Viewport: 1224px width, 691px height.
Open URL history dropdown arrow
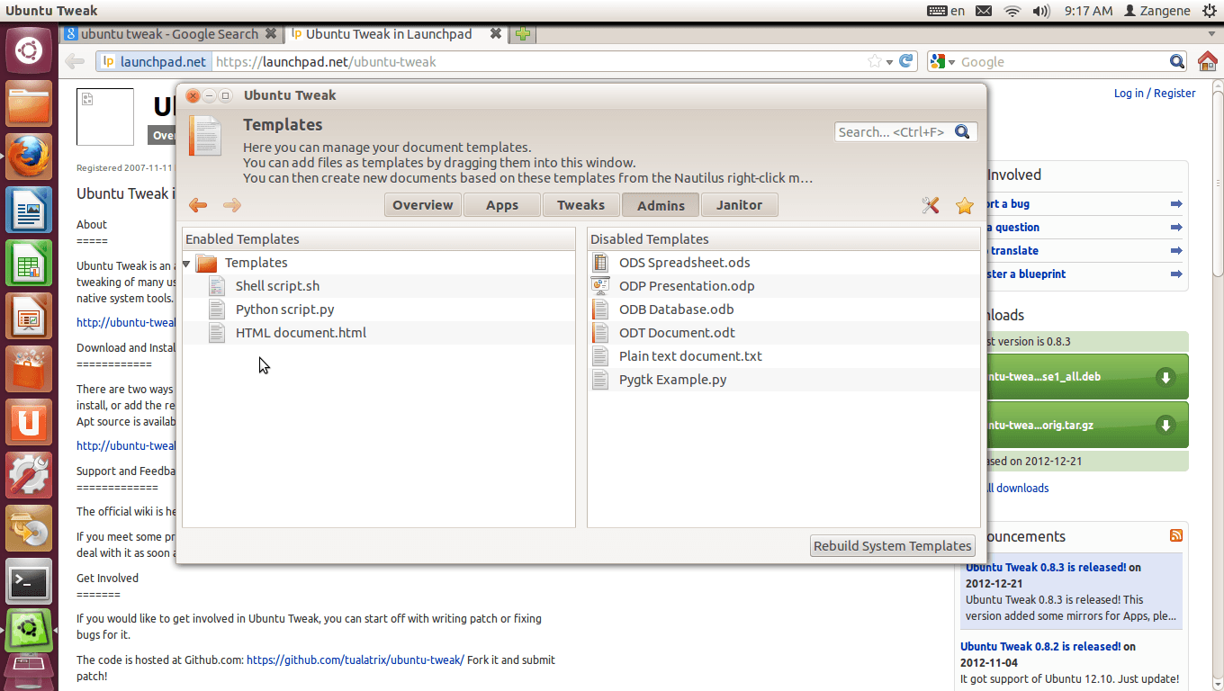tap(890, 62)
